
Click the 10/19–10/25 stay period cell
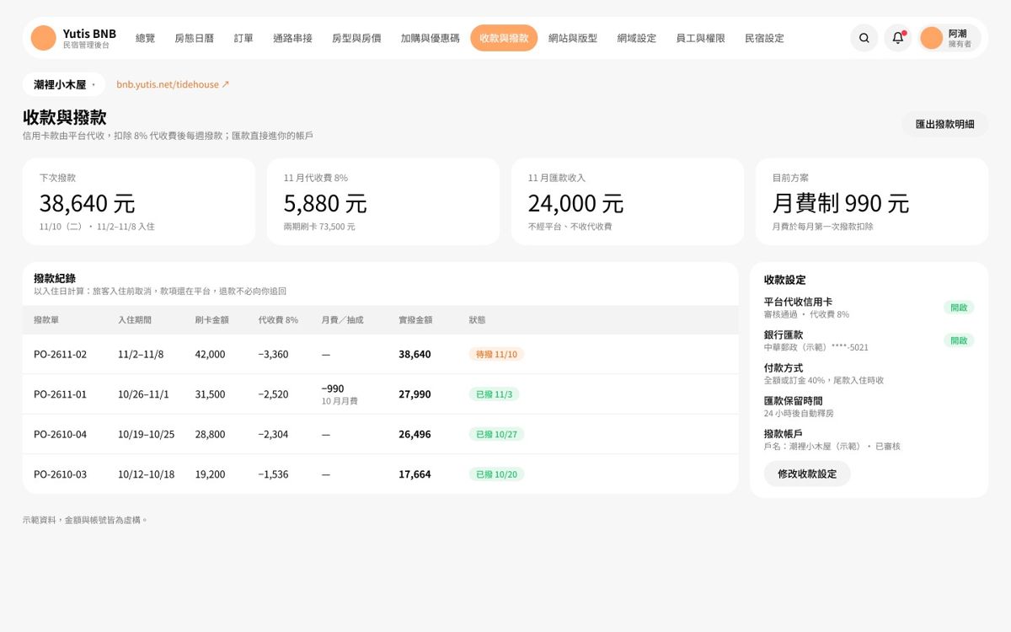click(x=147, y=434)
